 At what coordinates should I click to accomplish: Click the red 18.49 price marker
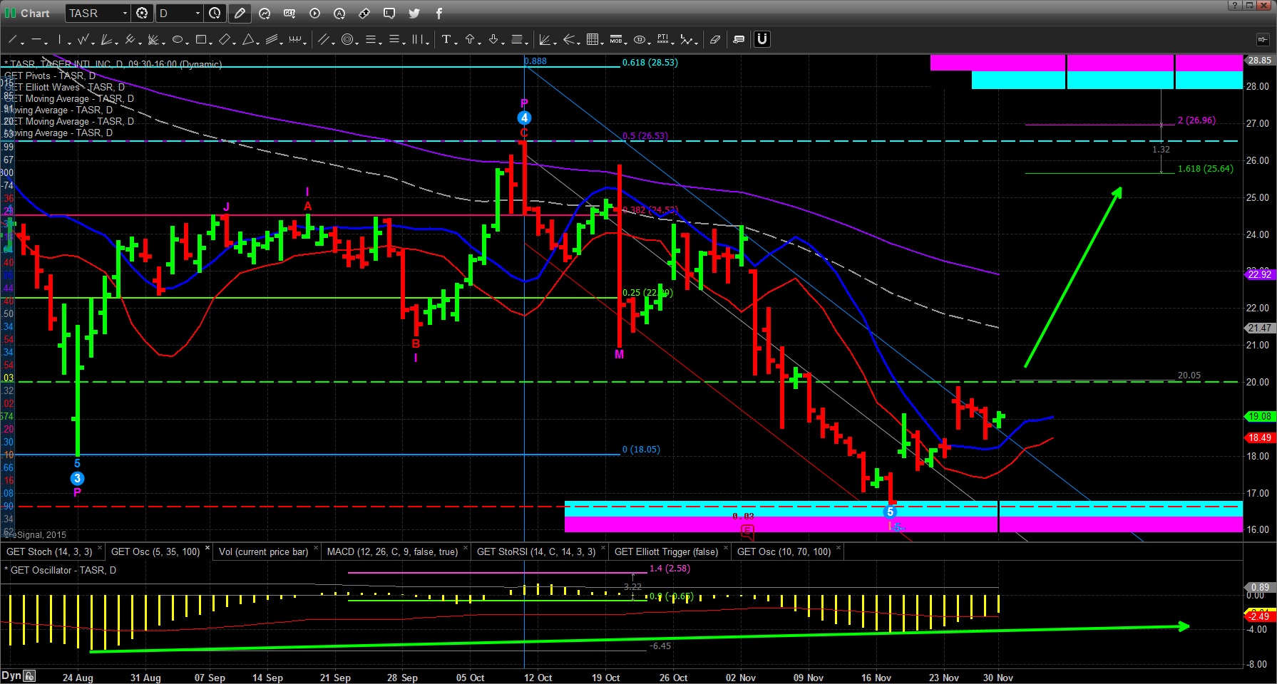(x=1260, y=437)
